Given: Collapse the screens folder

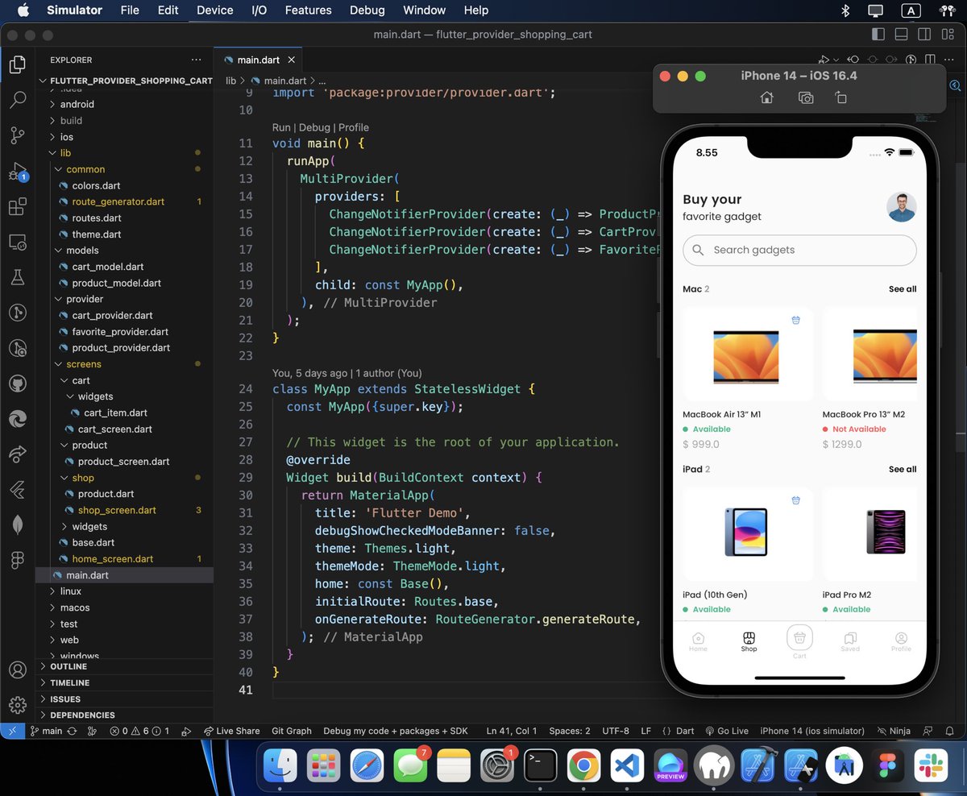Looking at the screenshot, I should tap(84, 364).
